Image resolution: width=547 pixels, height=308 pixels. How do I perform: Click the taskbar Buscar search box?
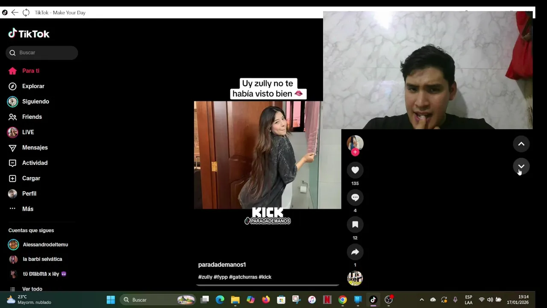tap(158, 300)
